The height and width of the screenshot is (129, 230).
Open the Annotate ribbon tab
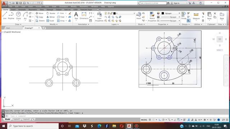[x=22, y=10]
